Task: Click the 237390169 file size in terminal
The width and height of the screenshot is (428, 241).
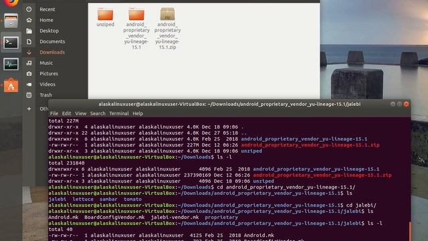Action: (197, 175)
